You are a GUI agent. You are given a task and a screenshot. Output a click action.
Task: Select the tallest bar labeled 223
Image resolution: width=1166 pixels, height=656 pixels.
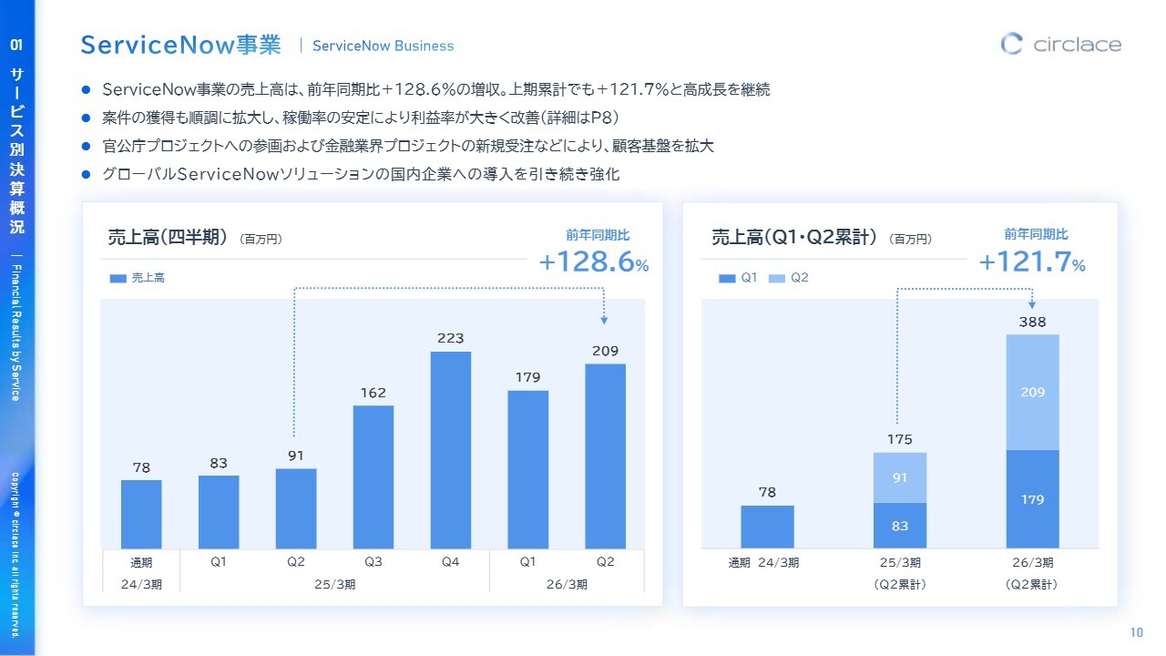point(451,449)
